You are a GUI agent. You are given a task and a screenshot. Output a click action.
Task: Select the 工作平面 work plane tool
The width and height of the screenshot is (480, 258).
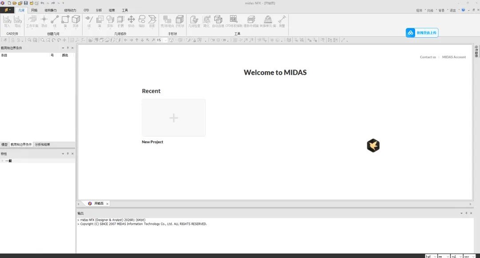click(x=32, y=21)
